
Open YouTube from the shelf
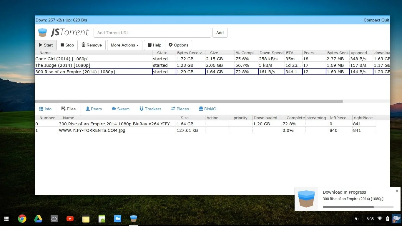(70, 219)
